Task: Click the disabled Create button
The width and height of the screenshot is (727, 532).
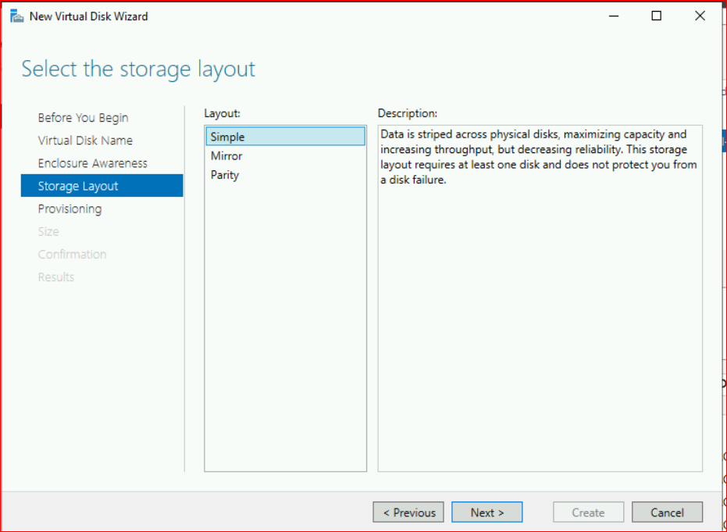Action: [x=588, y=512]
